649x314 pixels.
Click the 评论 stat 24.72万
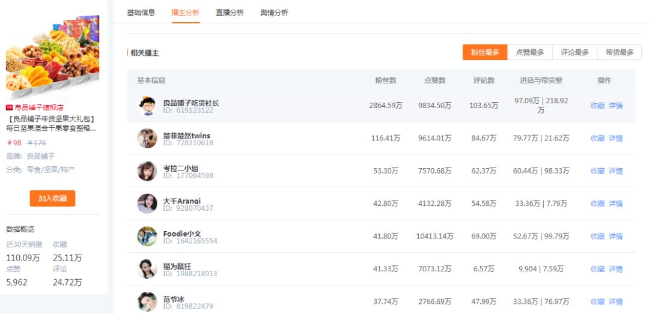click(x=67, y=283)
